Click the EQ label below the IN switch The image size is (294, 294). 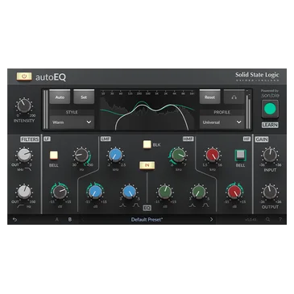(x=147, y=208)
